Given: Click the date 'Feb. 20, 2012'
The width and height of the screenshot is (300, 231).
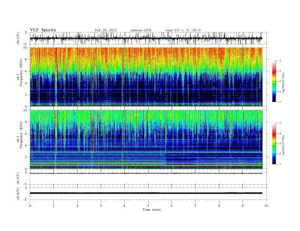Looking at the screenshot, I should click(x=106, y=30).
